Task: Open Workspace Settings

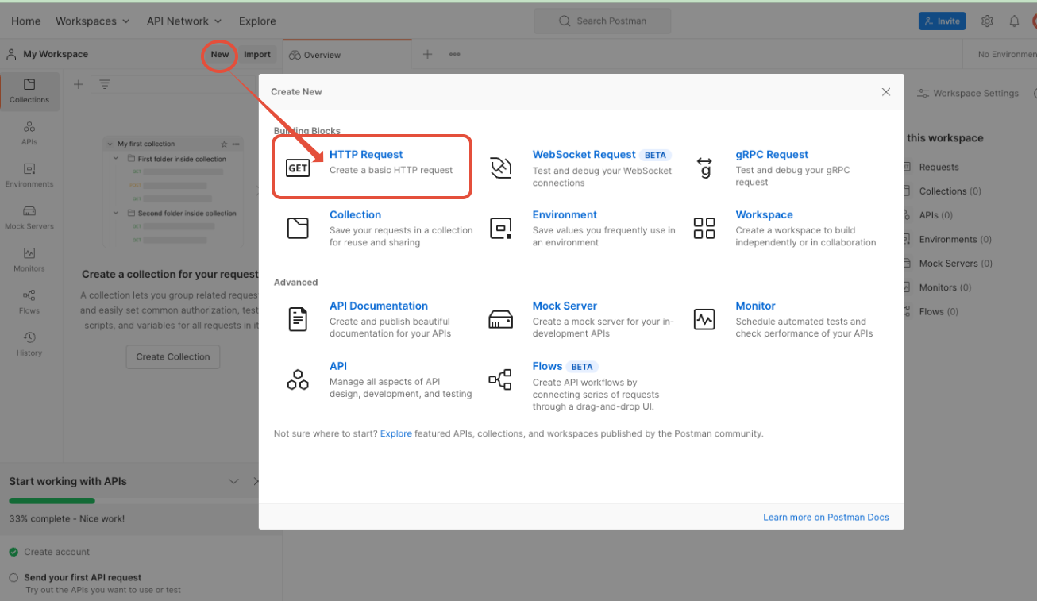Action: point(968,93)
